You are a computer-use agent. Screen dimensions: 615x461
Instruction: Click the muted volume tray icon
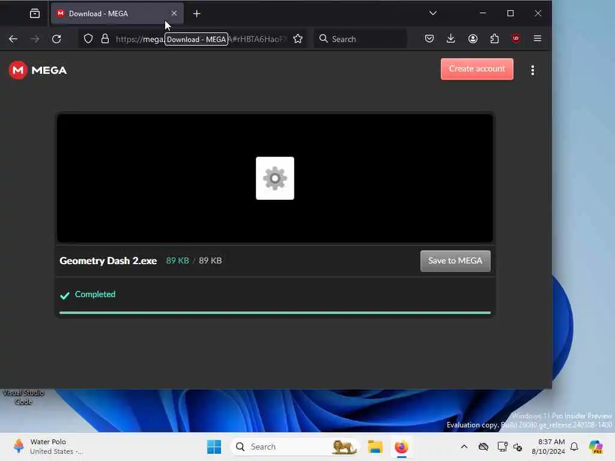click(518, 447)
